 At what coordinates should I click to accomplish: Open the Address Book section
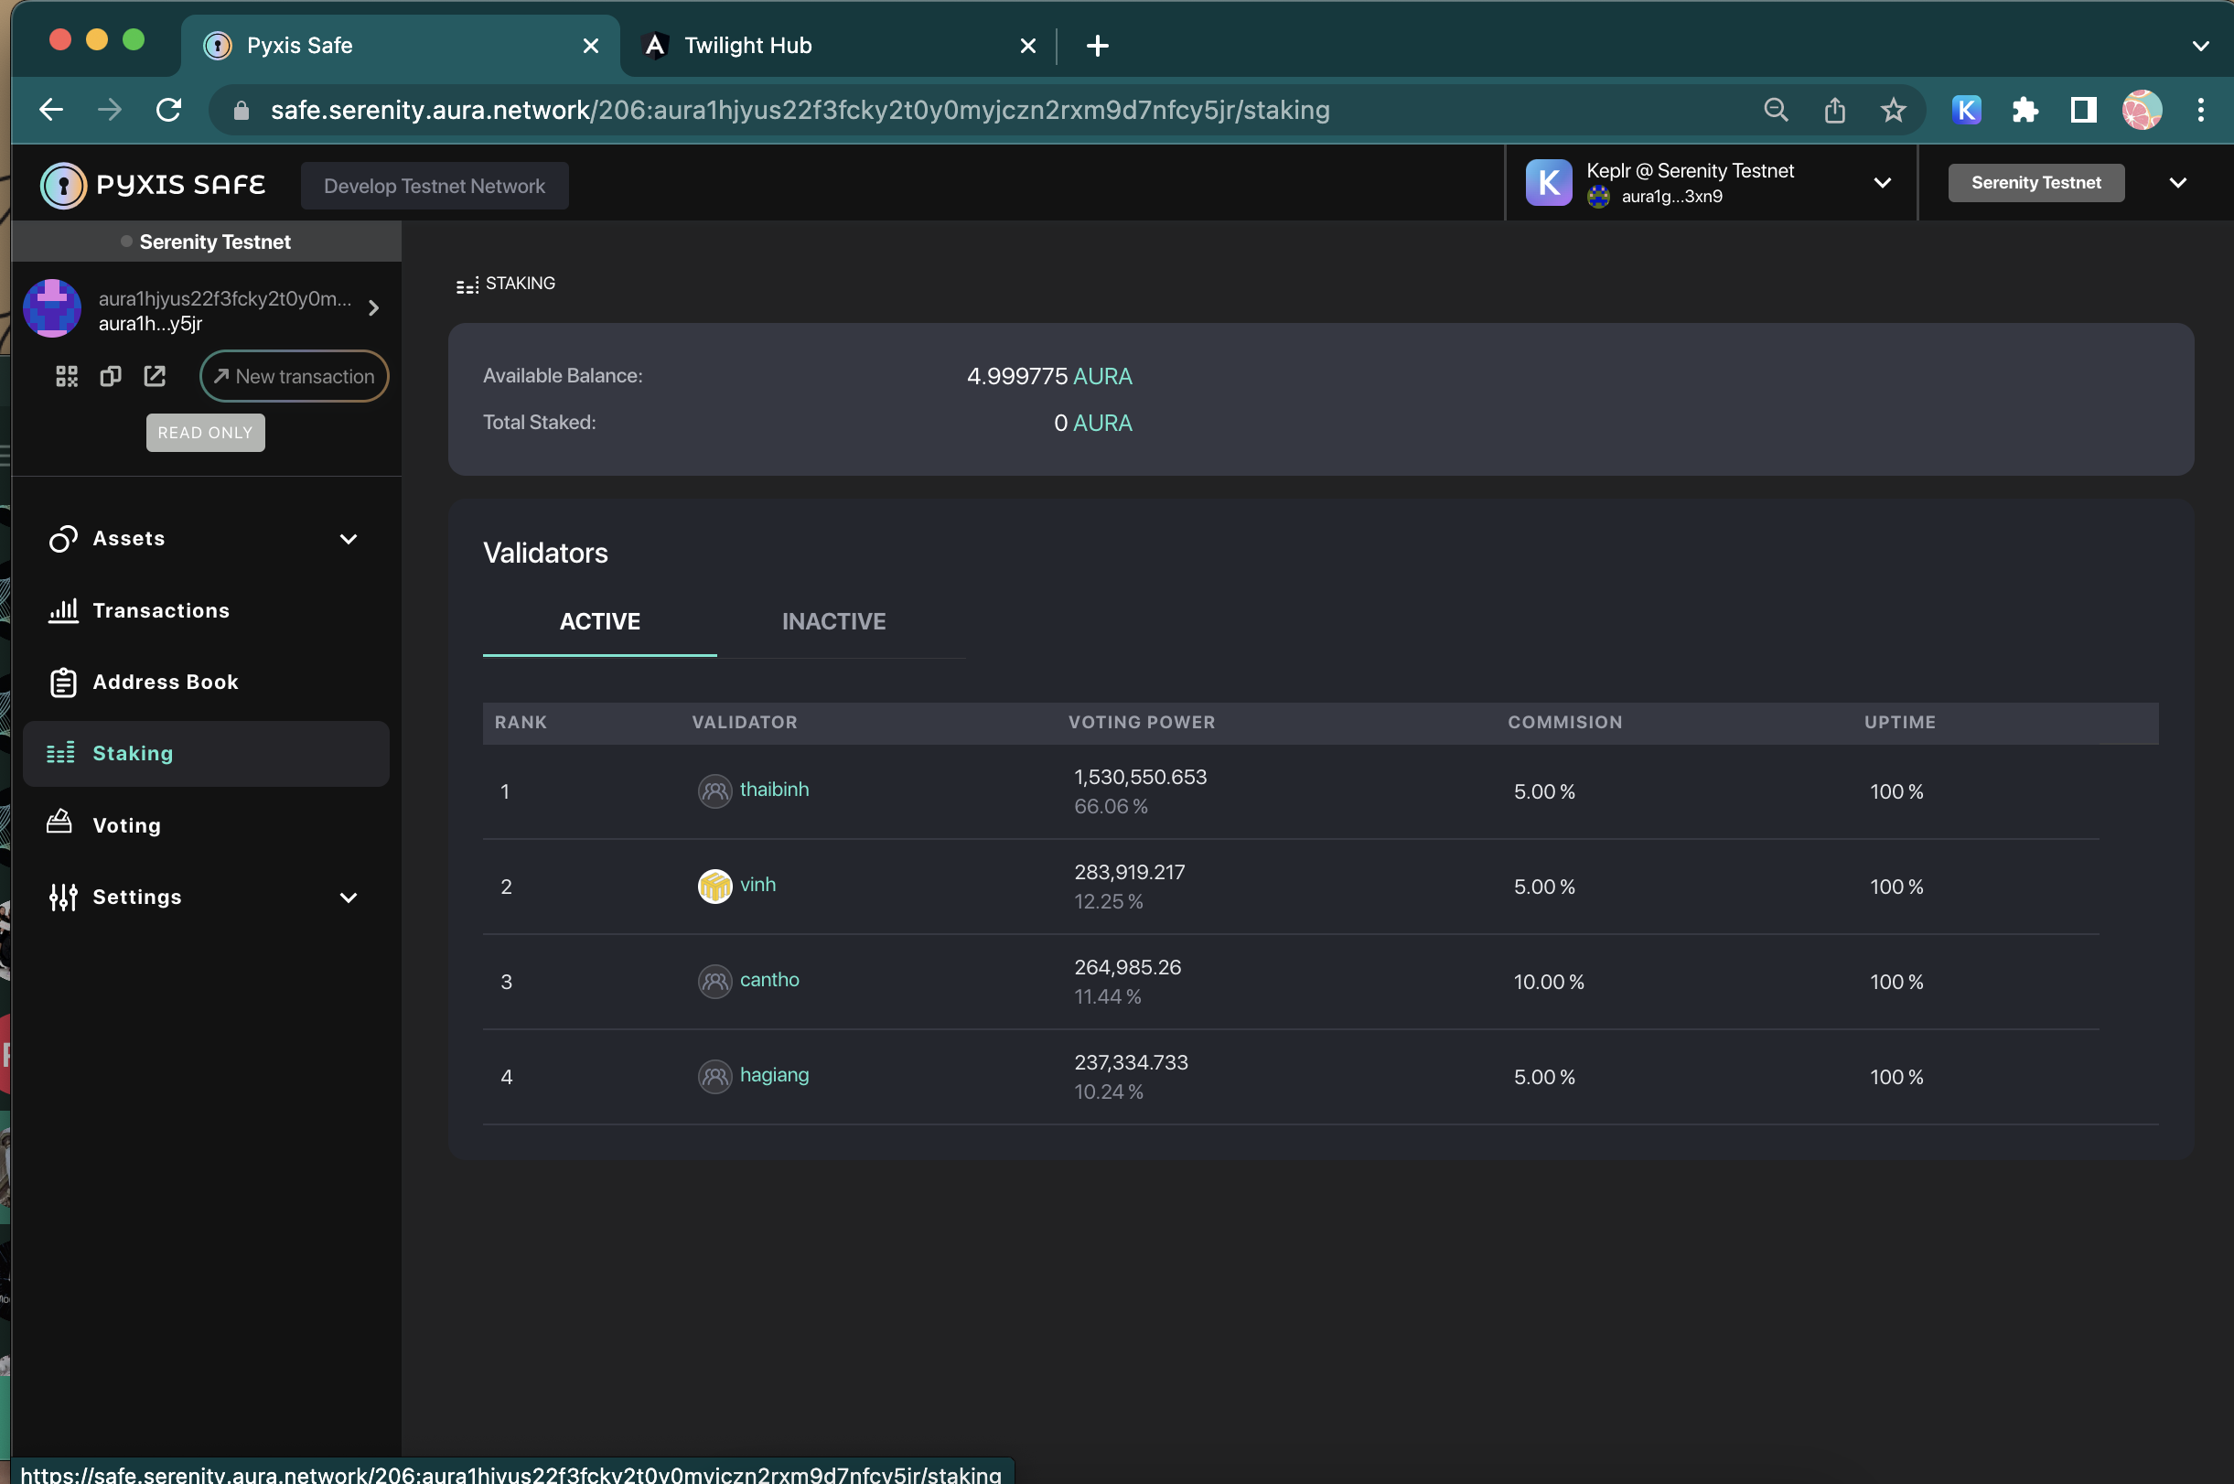click(165, 682)
